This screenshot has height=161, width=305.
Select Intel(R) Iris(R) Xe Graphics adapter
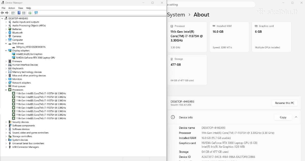coord(29,54)
